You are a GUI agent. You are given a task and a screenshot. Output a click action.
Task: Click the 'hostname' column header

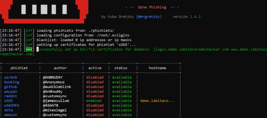point(157,68)
